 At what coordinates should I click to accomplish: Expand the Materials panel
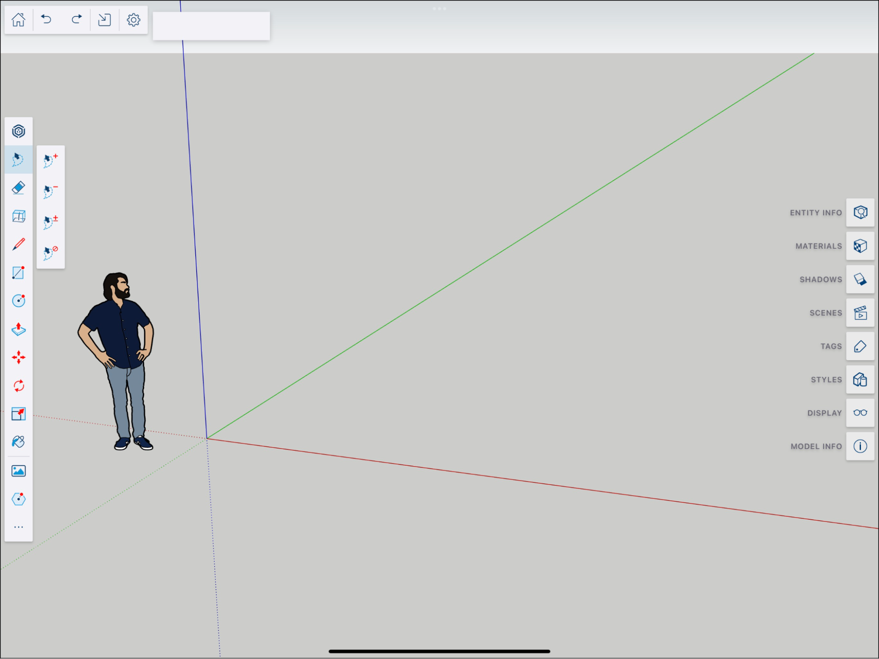pyautogui.click(x=860, y=246)
